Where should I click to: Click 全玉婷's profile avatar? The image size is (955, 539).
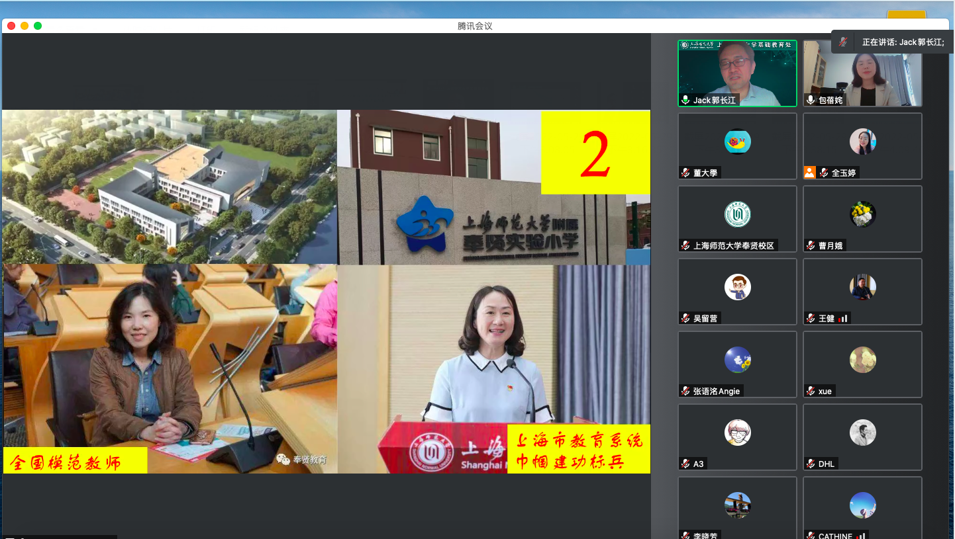click(x=863, y=142)
